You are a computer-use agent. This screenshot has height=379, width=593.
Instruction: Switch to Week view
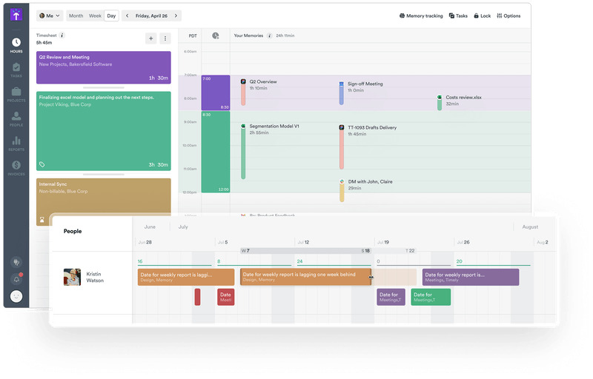(95, 16)
